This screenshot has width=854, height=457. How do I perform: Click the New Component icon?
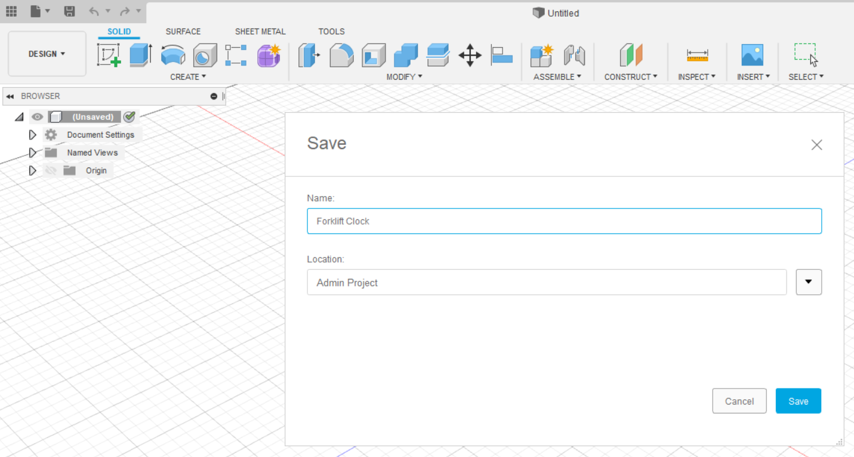coord(542,55)
